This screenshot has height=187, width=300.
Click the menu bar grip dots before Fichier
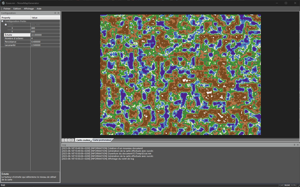tap(1, 9)
